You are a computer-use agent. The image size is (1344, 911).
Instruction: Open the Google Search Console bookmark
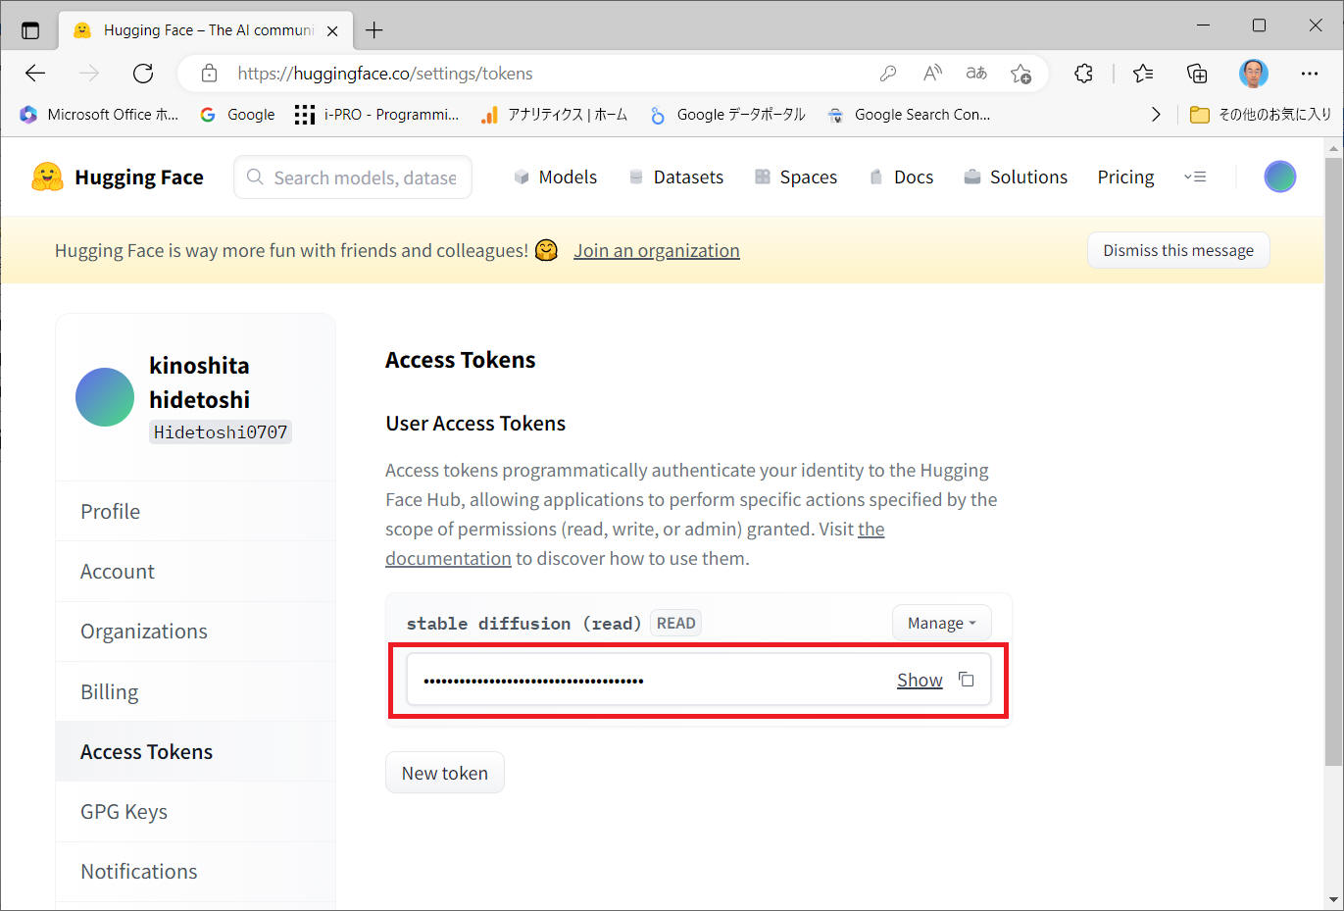[909, 115]
